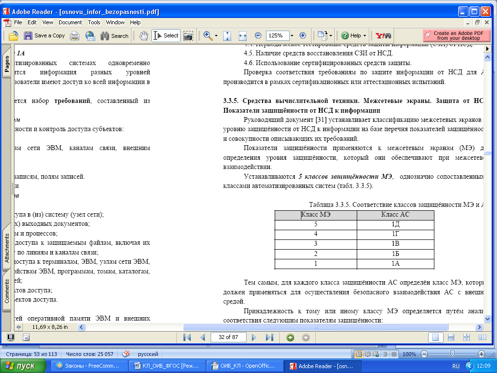Go to first page
497x373 pixels.
click(187, 338)
